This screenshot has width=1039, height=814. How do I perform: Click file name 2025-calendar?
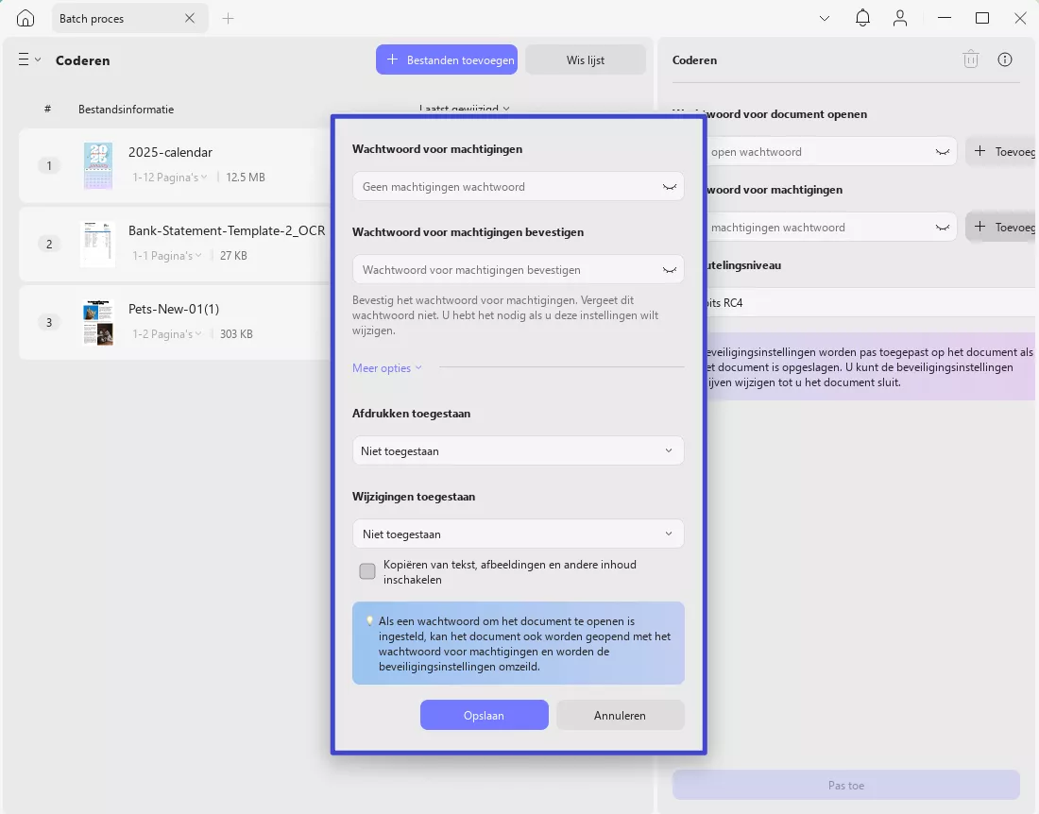pyautogui.click(x=170, y=152)
